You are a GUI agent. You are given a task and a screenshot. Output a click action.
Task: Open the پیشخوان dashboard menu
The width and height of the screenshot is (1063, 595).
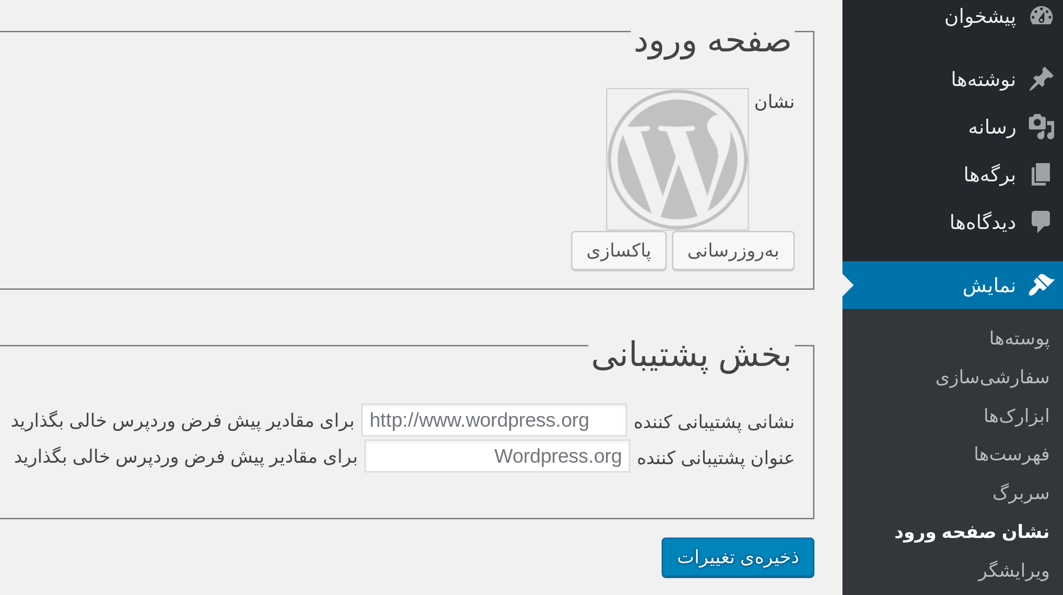pyautogui.click(x=980, y=17)
